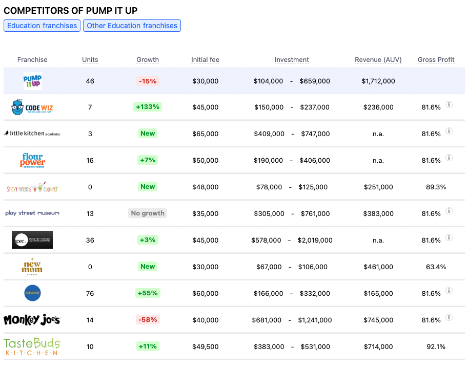Select the Other Education franchises tag
Viewport: 468px width, 370px height.
pyautogui.click(x=132, y=26)
